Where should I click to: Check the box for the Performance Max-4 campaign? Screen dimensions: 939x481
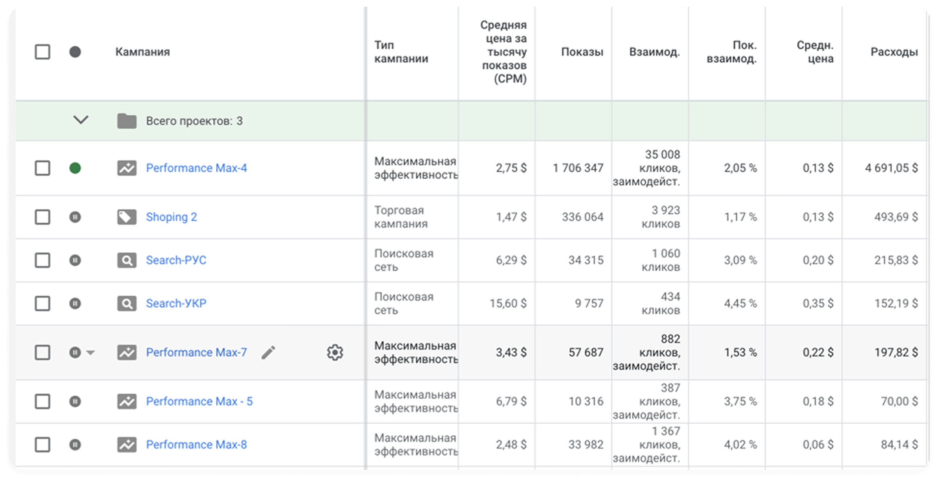[42, 168]
